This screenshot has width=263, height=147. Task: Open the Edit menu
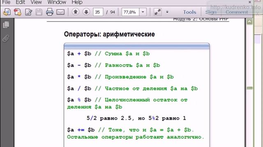coord(20,2)
